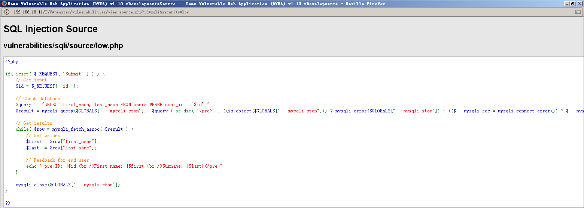Click the SELECT first_name query line
The width and height of the screenshot is (584, 208).
click(114, 105)
